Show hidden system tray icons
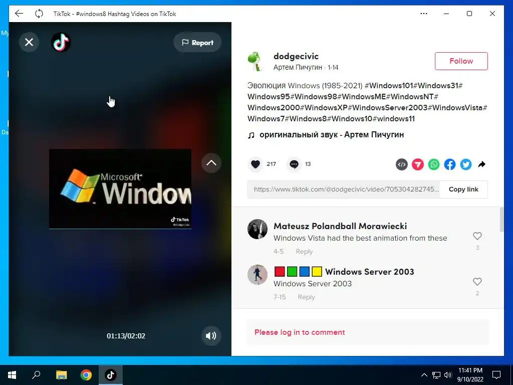 (424, 375)
